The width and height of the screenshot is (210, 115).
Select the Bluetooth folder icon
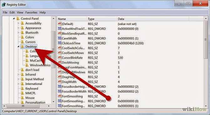point(22,33)
